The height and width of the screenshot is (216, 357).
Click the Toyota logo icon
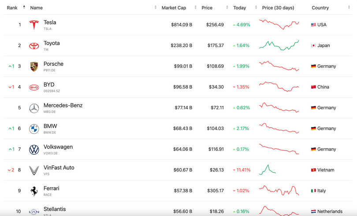(x=34, y=46)
